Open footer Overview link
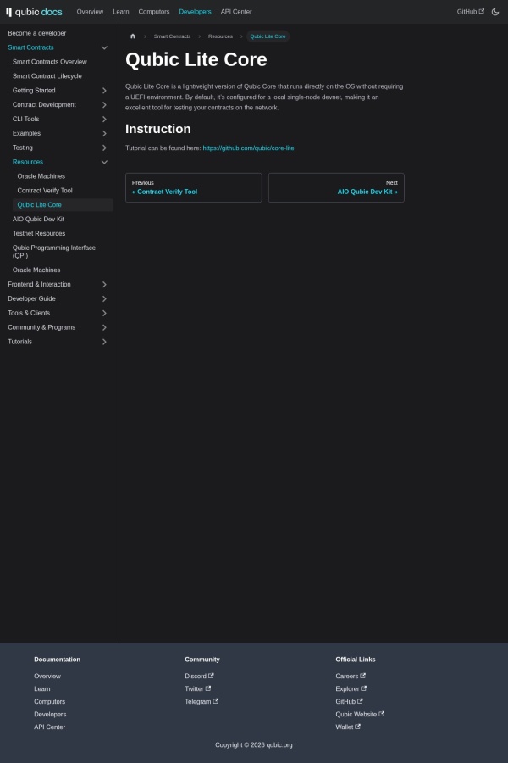The width and height of the screenshot is (508, 763). tap(47, 677)
